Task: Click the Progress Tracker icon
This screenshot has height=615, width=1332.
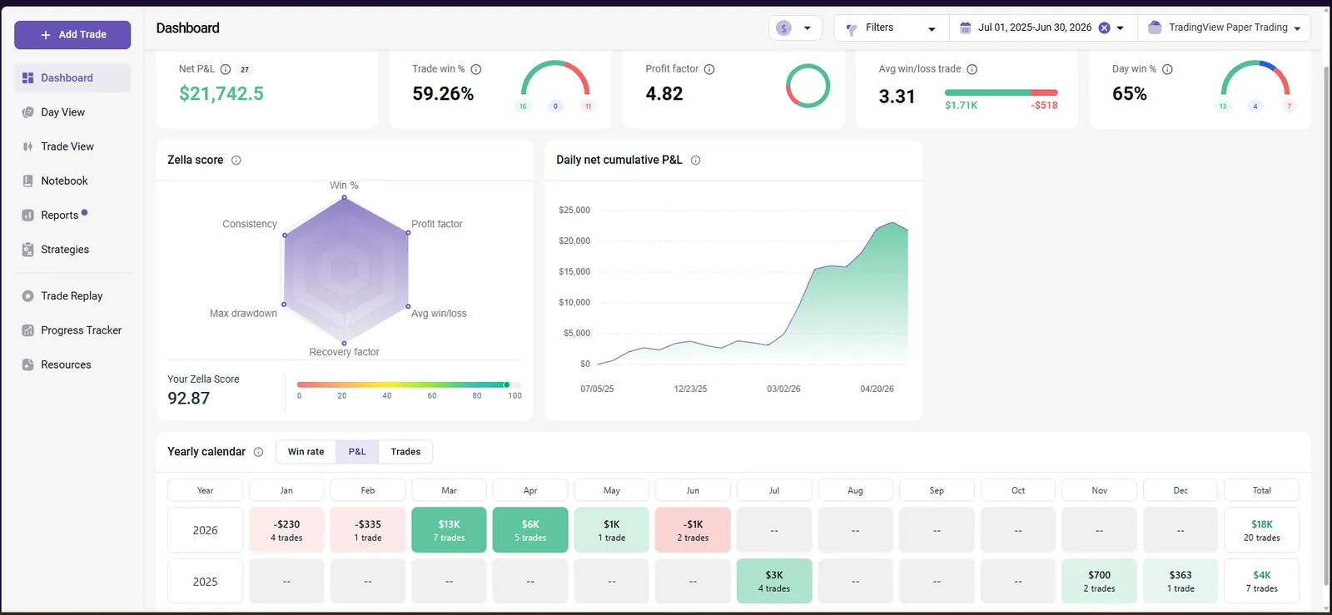Action: pyautogui.click(x=27, y=330)
